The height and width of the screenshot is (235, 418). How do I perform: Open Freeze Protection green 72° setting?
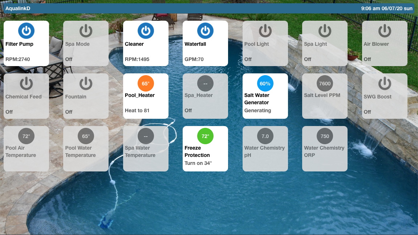tap(205, 136)
